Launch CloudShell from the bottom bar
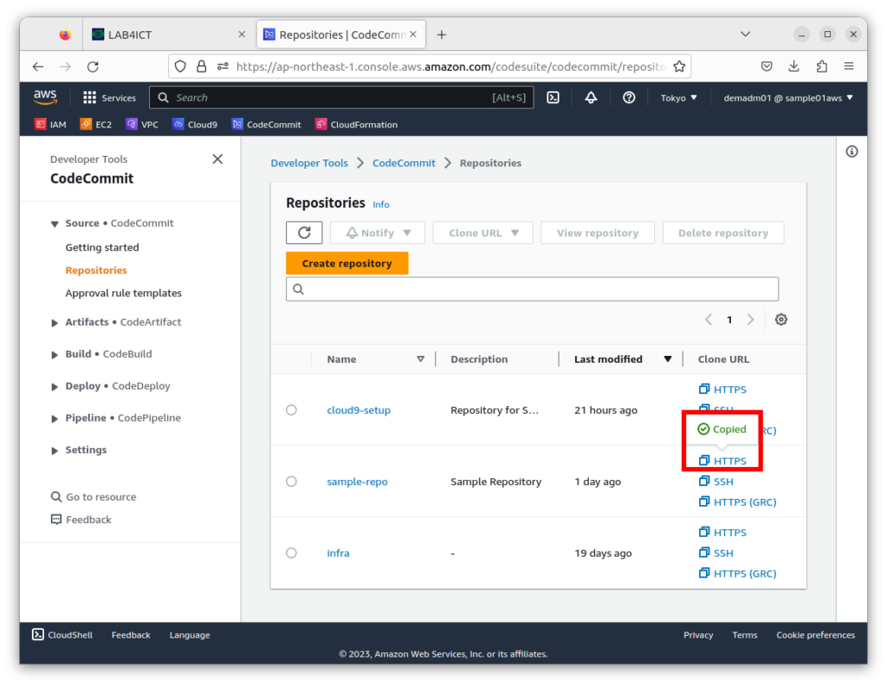 62,634
